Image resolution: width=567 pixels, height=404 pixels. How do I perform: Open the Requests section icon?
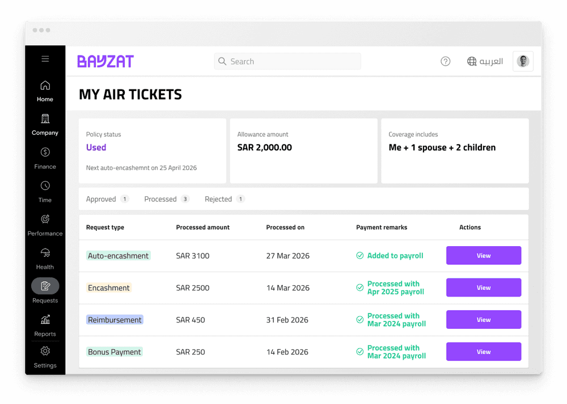tap(45, 286)
